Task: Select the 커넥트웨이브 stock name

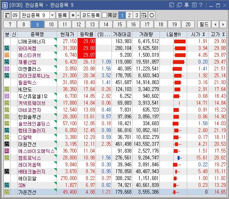Action: coord(32,103)
